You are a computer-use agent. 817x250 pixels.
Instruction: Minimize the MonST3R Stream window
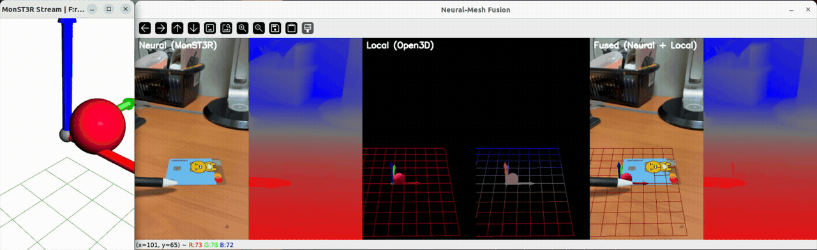(93, 10)
